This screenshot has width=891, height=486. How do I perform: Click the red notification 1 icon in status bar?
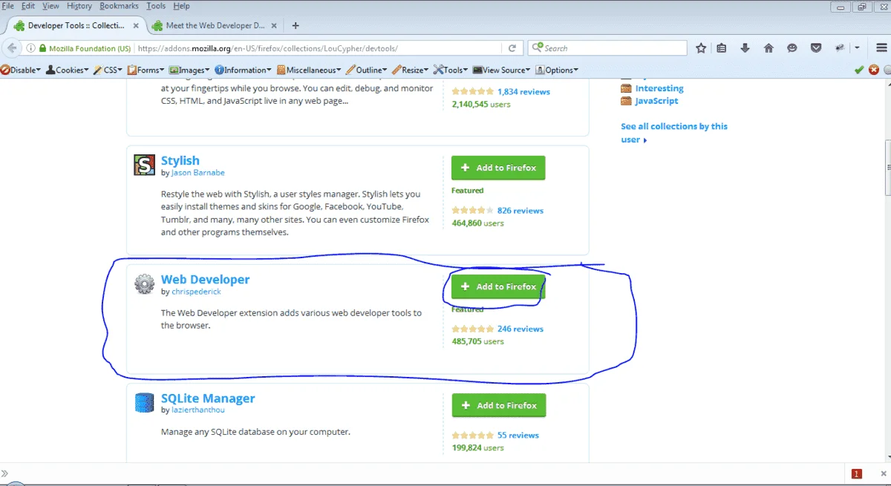pos(856,473)
